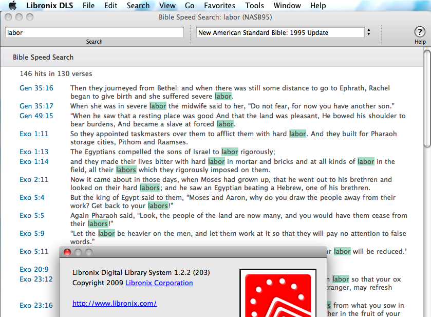Screen dimensions: 431x317
Task: Click the Bible Speed Search heading
Action: (x=43, y=57)
